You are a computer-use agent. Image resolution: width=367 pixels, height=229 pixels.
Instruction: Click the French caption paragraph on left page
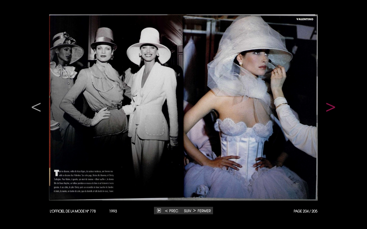click(86, 181)
